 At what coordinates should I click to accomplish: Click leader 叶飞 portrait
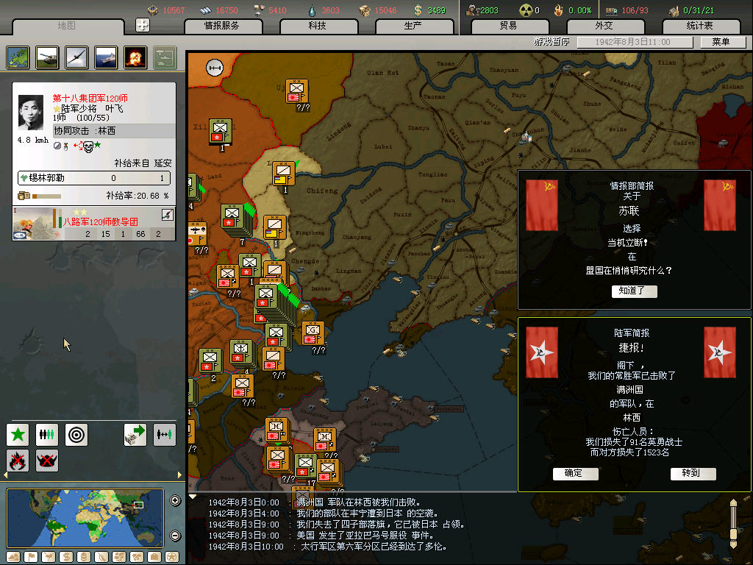(31, 113)
